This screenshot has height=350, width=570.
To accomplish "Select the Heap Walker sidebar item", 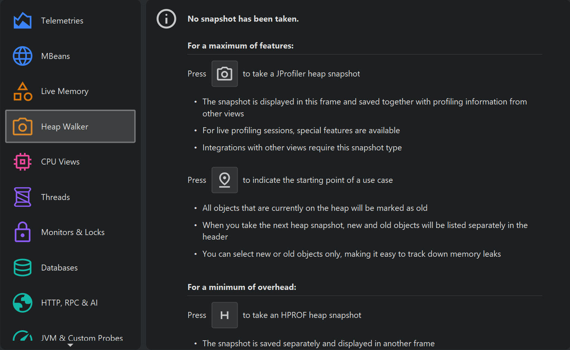I will pyautogui.click(x=65, y=126).
